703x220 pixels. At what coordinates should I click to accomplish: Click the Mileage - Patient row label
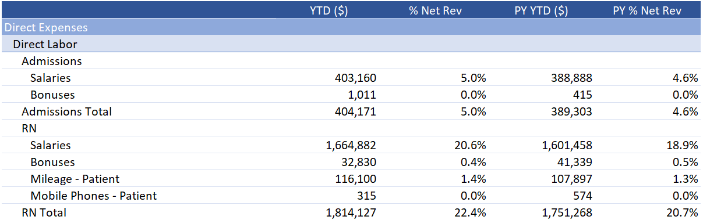tap(75, 179)
